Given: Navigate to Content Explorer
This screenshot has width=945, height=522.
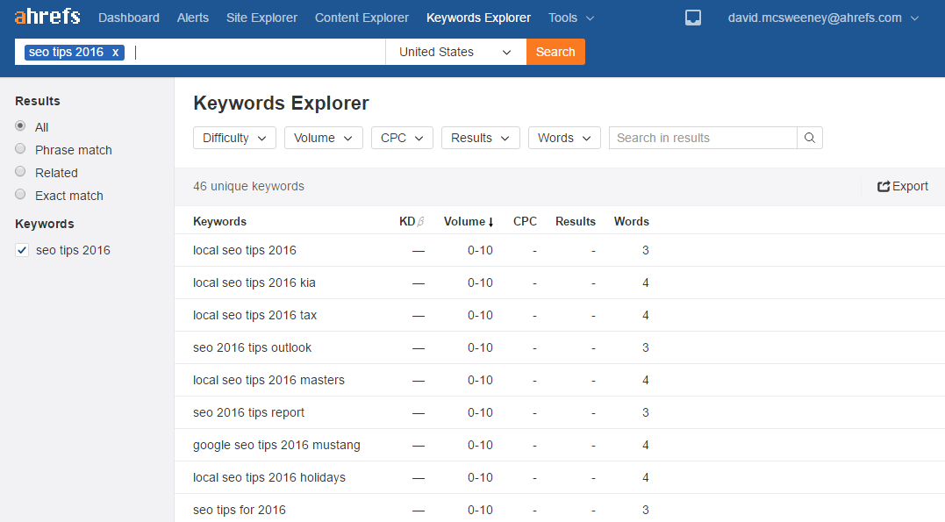Looking at the screenshot, I should point(362,18).
